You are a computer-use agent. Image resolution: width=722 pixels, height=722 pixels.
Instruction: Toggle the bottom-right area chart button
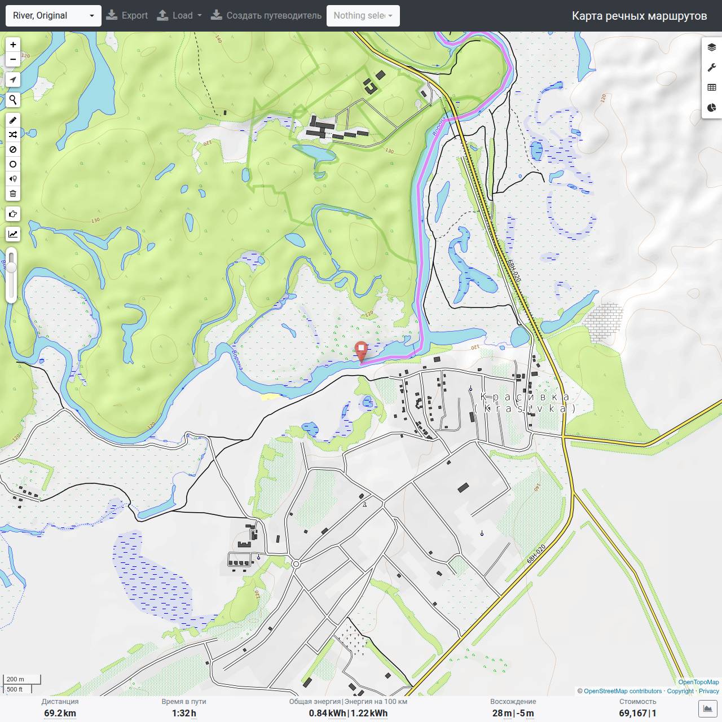click(x=707, y=708)
